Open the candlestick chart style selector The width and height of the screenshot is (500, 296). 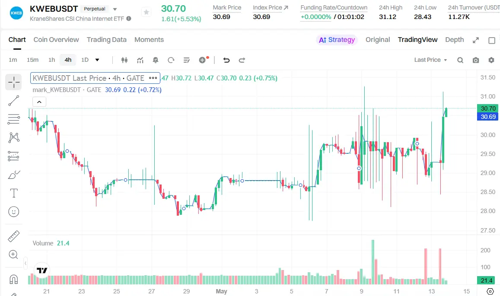[x=124, y=60]
